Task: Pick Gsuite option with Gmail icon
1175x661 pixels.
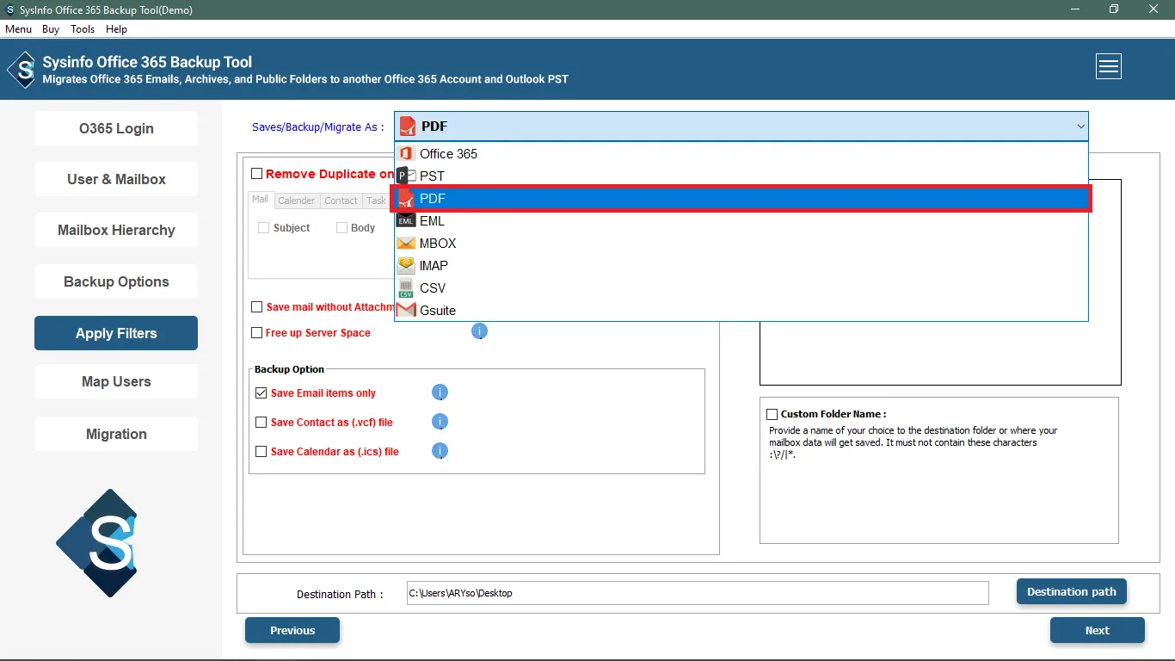Action: click(437, 311)
